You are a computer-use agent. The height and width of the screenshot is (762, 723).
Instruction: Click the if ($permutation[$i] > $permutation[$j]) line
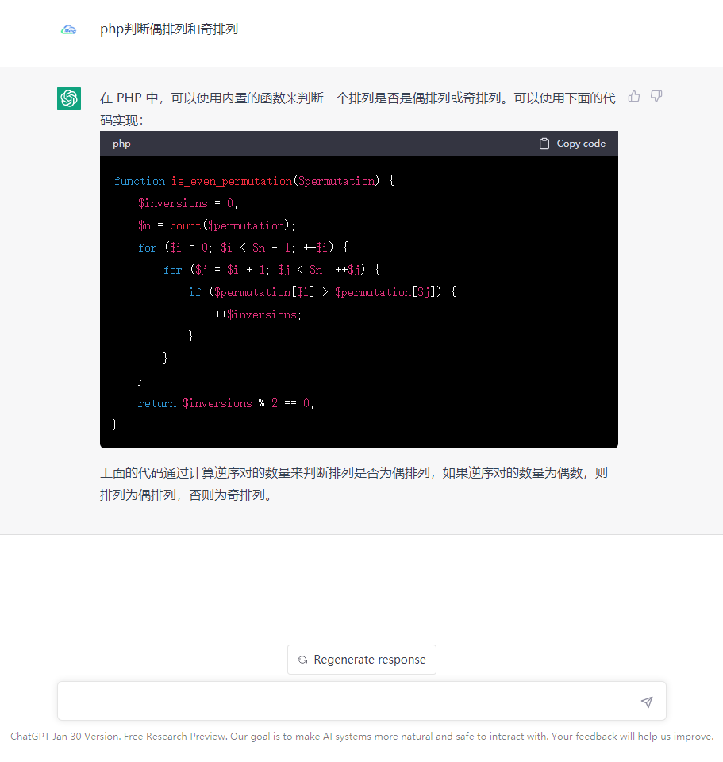pos(322,292)
